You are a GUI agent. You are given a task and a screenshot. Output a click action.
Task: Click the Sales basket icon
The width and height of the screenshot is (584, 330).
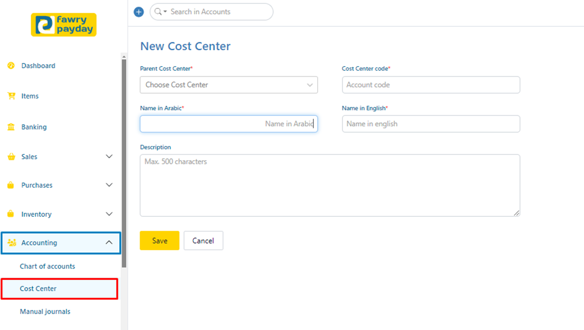coord(11,157)
